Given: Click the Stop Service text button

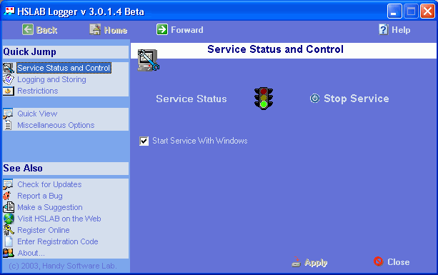Looking at the screenshot, I should tap(357, 99).
